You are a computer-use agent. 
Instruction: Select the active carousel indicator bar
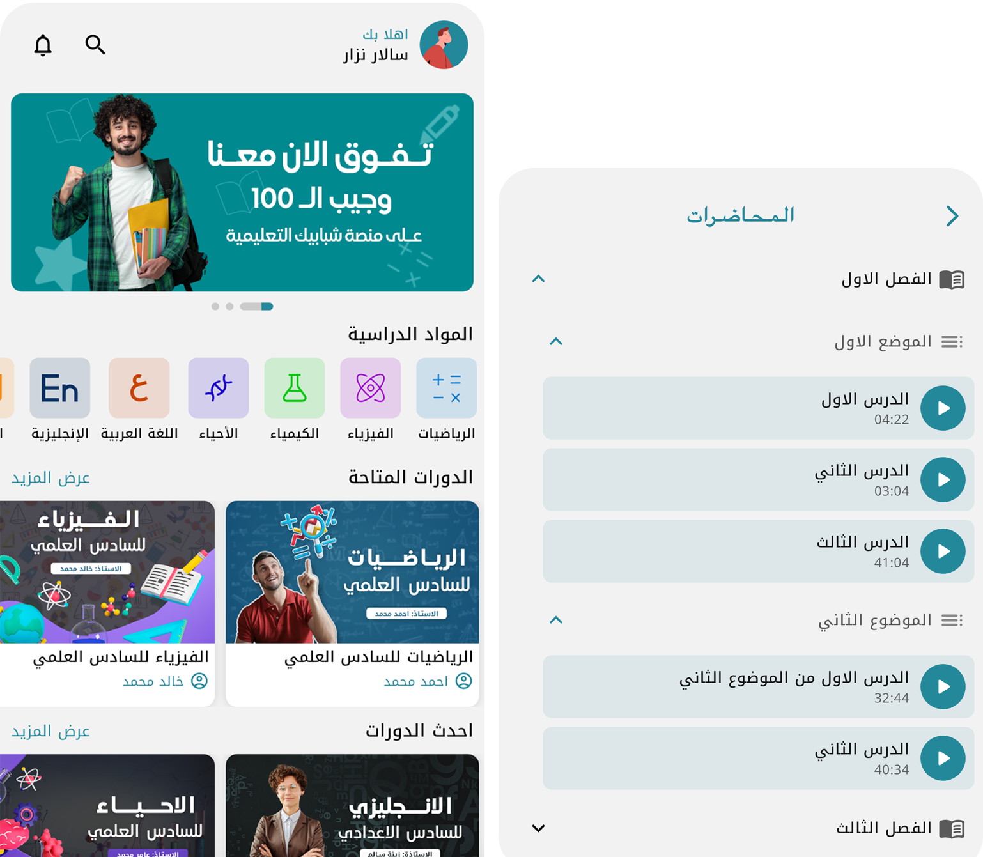tap(256, 306)
